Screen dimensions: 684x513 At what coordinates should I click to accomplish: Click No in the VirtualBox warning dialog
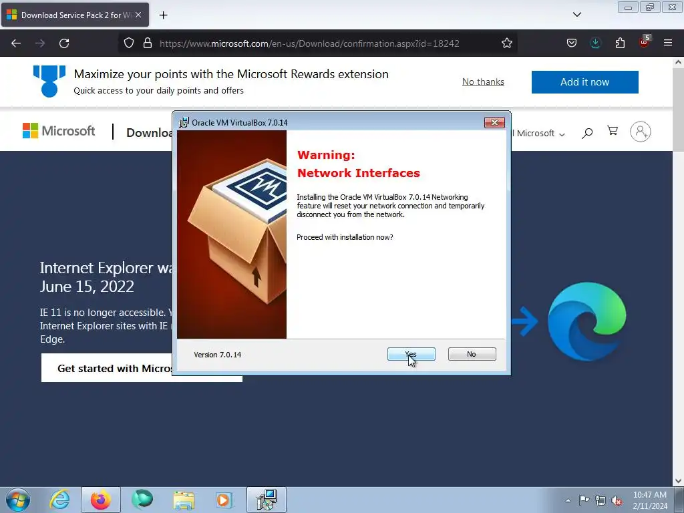472,354
